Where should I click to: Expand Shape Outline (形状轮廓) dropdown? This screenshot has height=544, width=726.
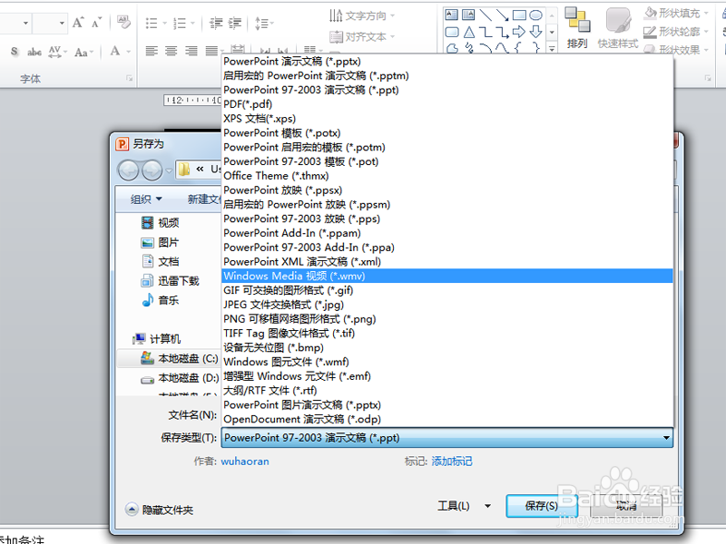[x=706, y=32]
